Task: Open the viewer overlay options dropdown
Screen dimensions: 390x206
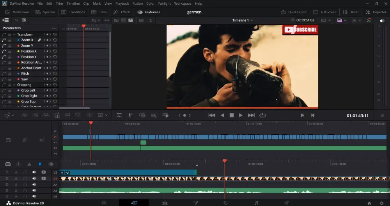Action: click(360, 20)
